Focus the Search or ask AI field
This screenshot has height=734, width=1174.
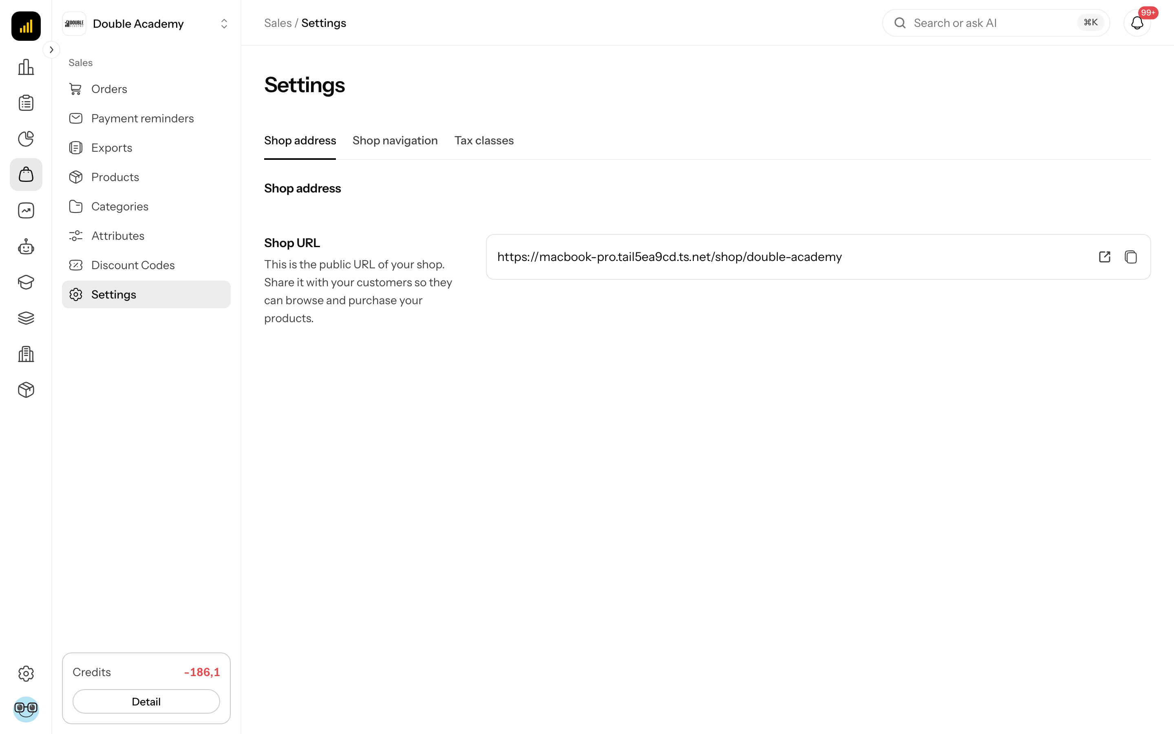pyautogui.click(x=995, y=23)
